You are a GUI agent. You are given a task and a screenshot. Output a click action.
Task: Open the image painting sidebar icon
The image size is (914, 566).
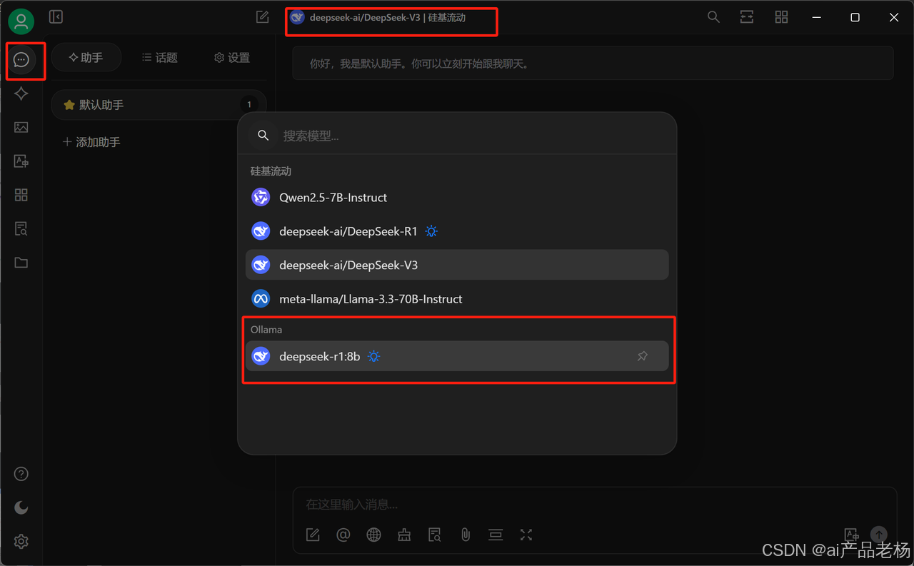pyautogui.click(x=21, y=127)
